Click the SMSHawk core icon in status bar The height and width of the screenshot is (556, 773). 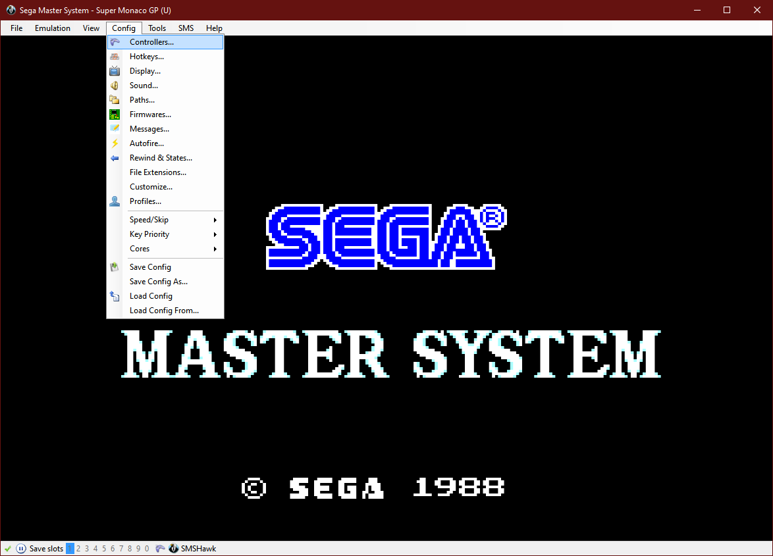(x=174, y=549)
